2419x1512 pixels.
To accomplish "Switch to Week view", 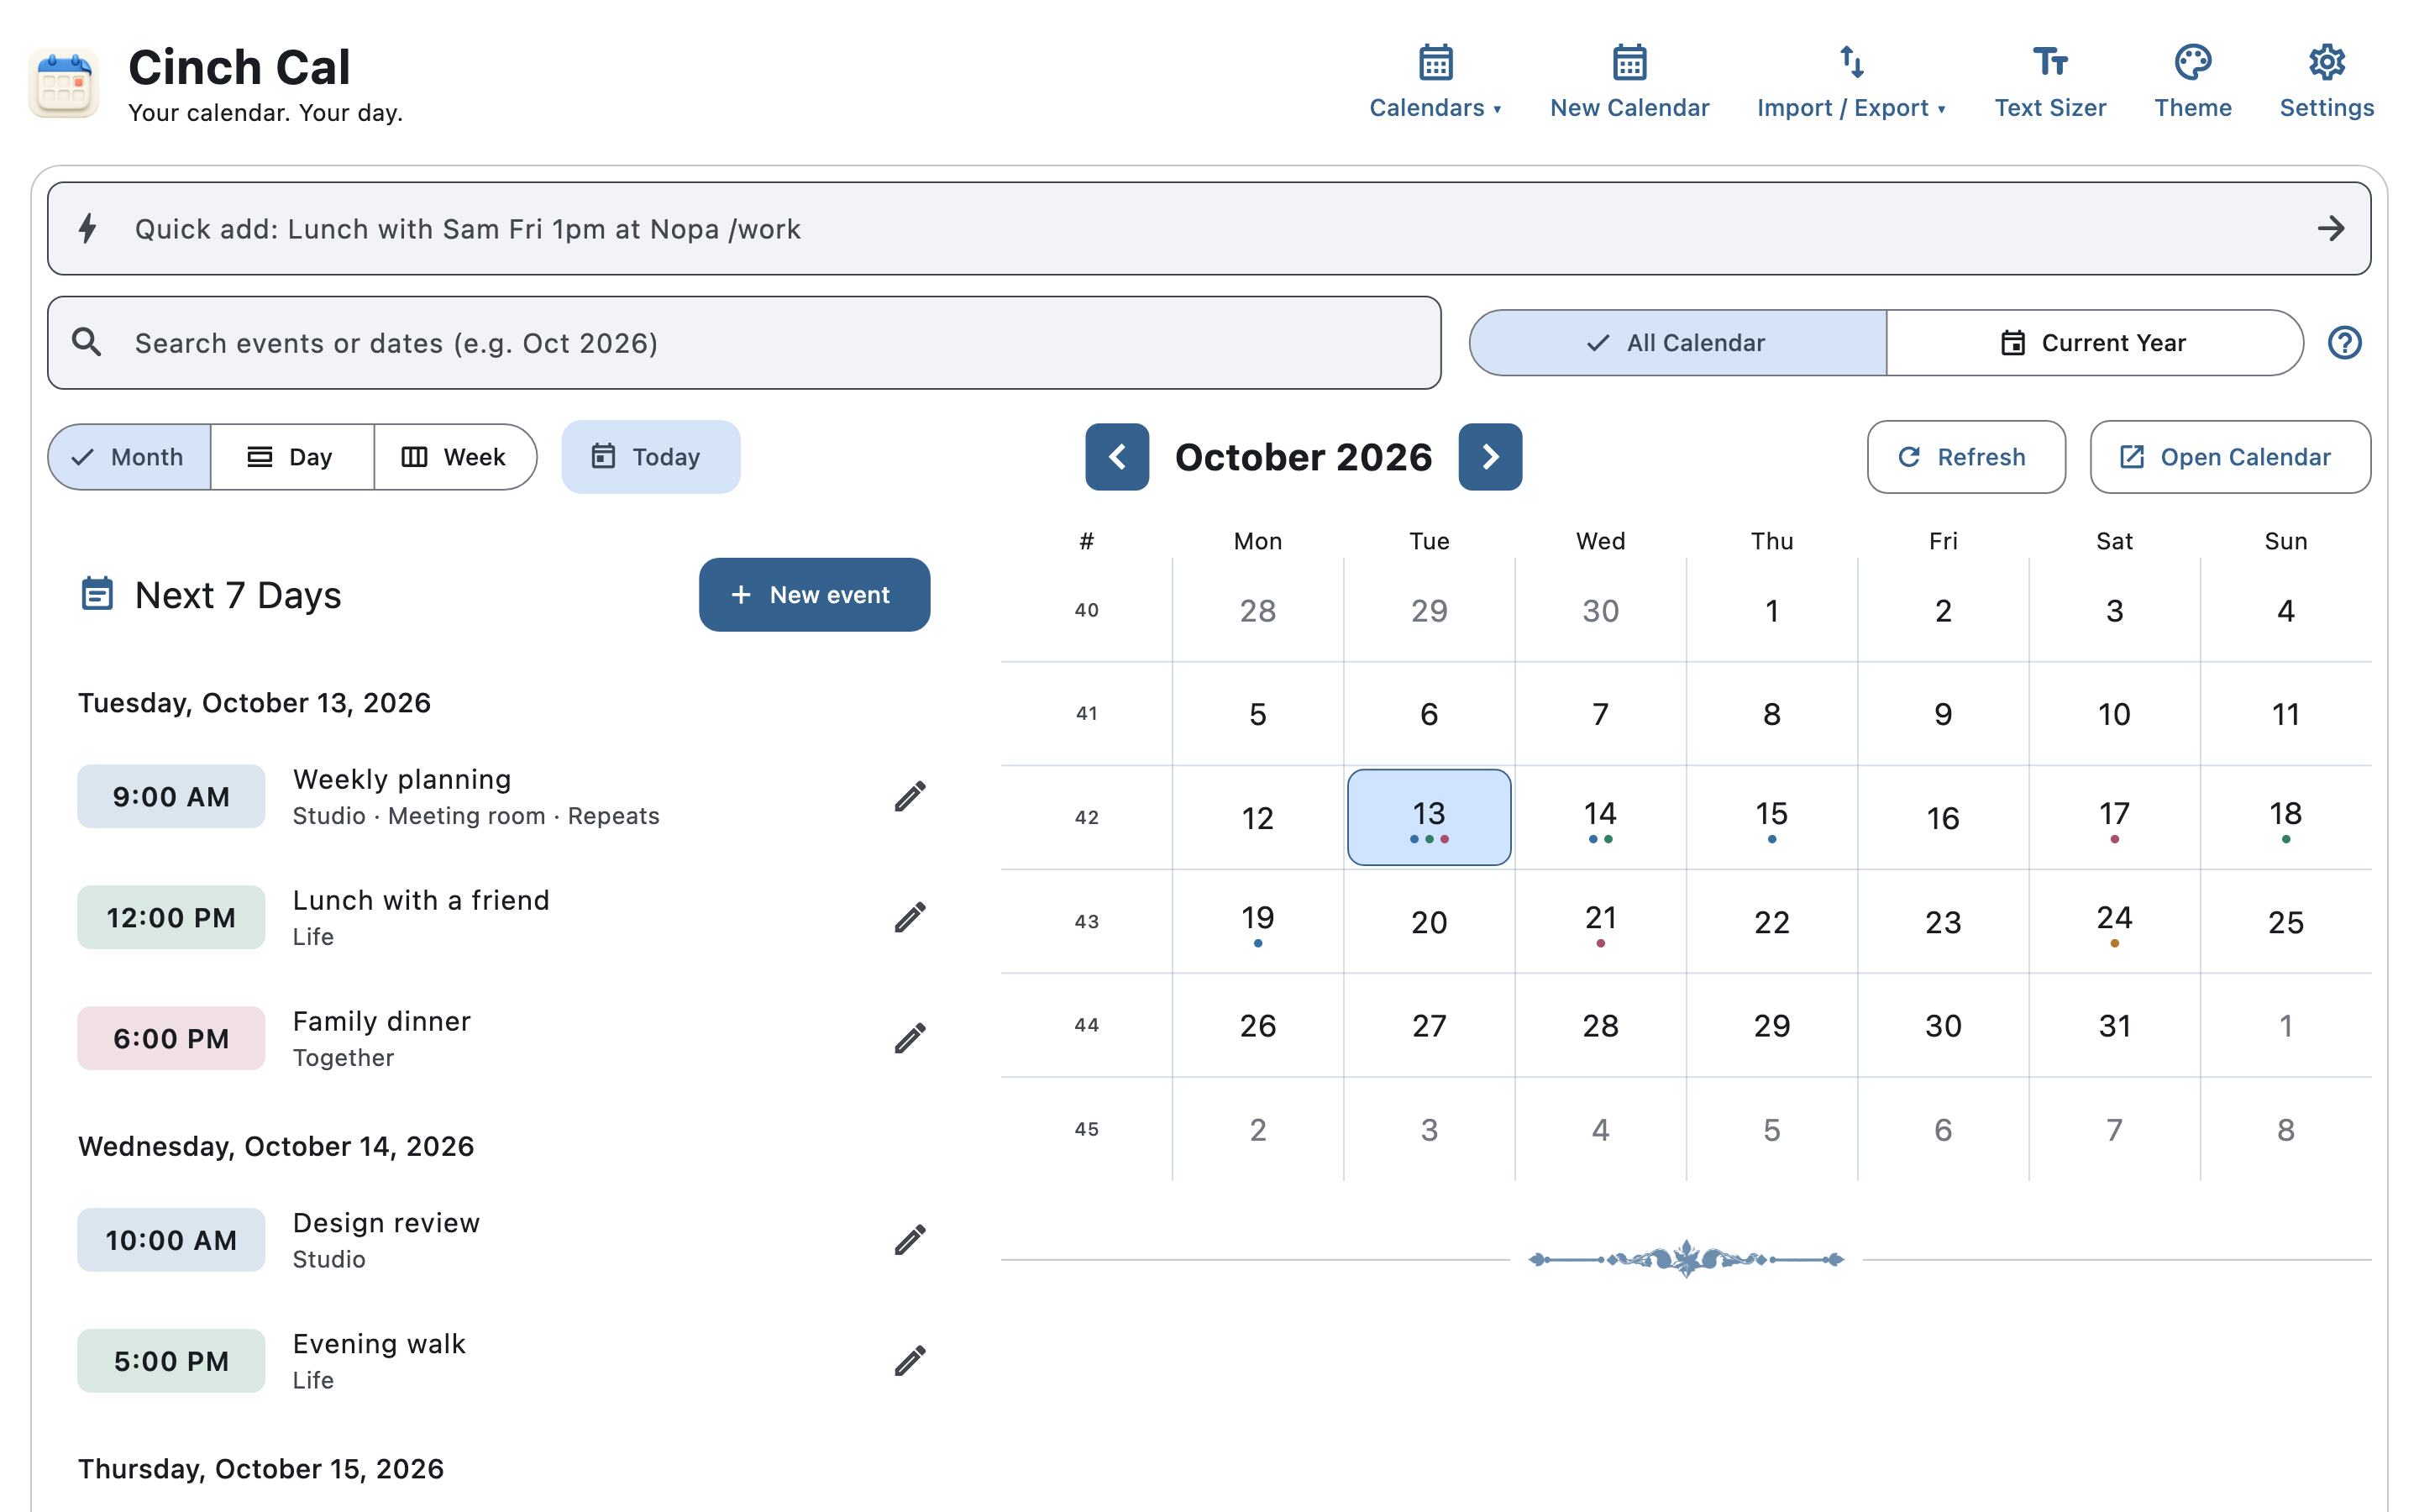I will tap(454, 457).
